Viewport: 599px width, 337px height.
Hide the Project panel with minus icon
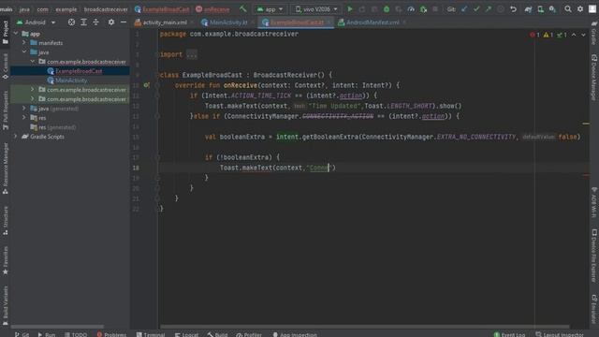[x=124, y=22]
